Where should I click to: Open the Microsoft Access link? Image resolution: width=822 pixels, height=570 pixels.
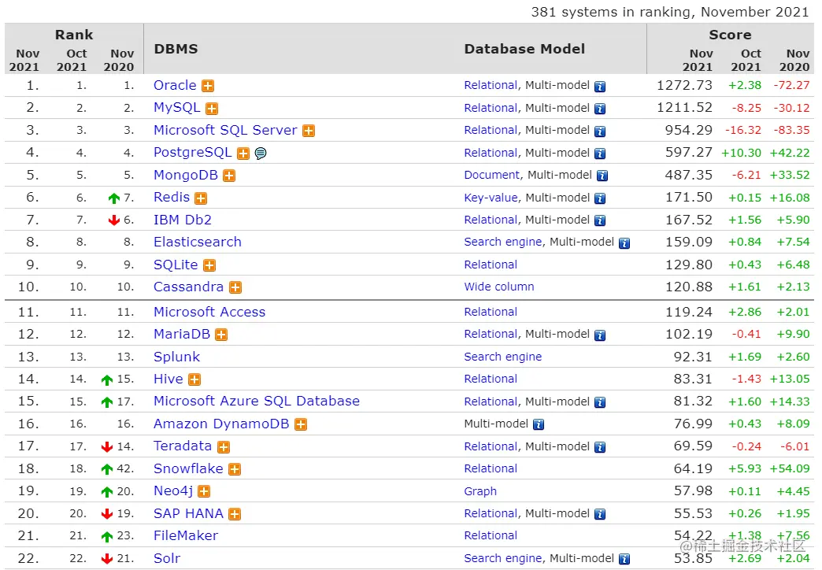pyautogui.click(x=209, y=312)
